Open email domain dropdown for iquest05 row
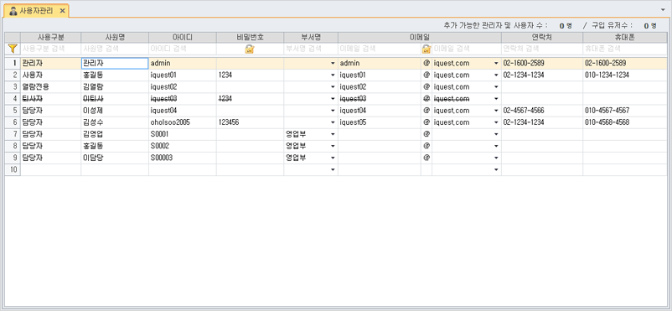The height and width of the screenshot is (311, 672). pyautogui.click(x=496, y=122)
